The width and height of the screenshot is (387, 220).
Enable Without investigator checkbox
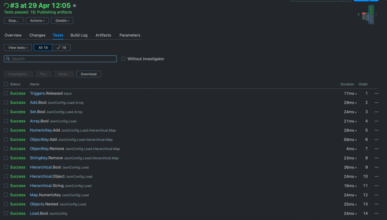pos(123,59)
